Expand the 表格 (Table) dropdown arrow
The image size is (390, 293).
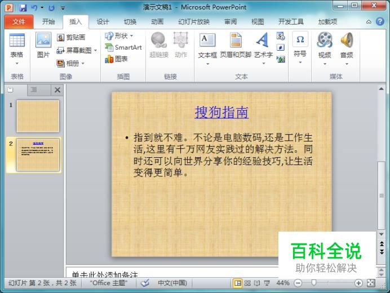click(x=17, y=64)
